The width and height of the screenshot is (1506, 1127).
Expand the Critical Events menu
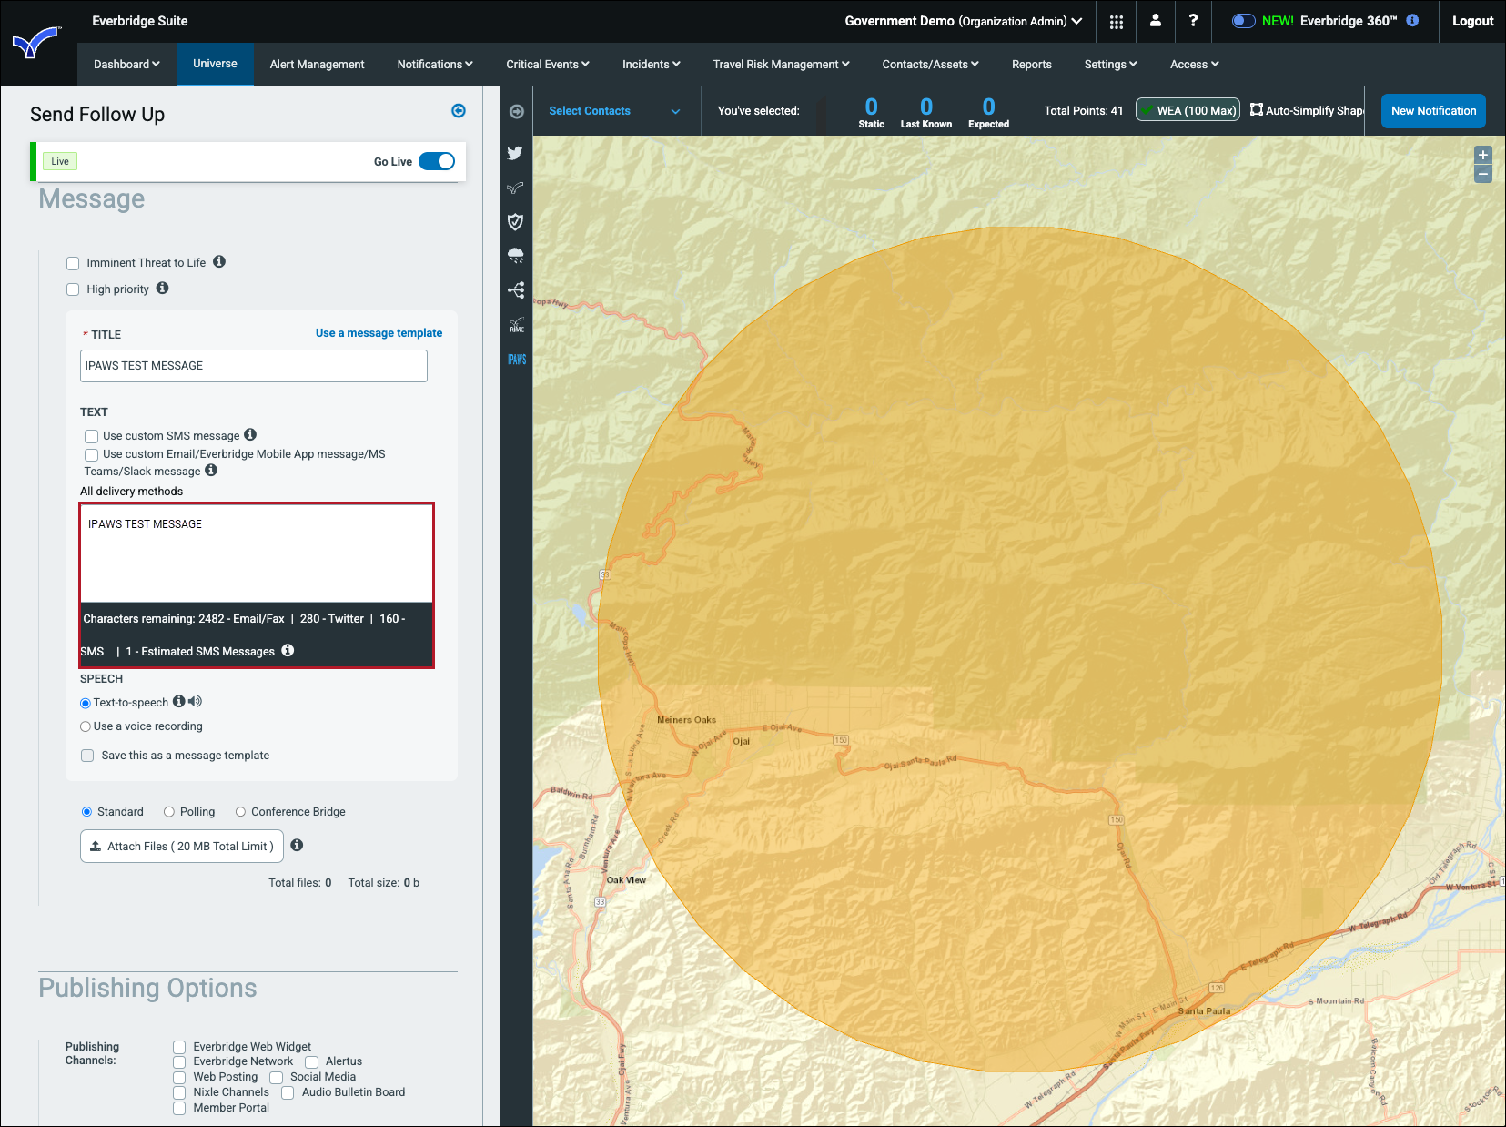[x=548, y=65]
